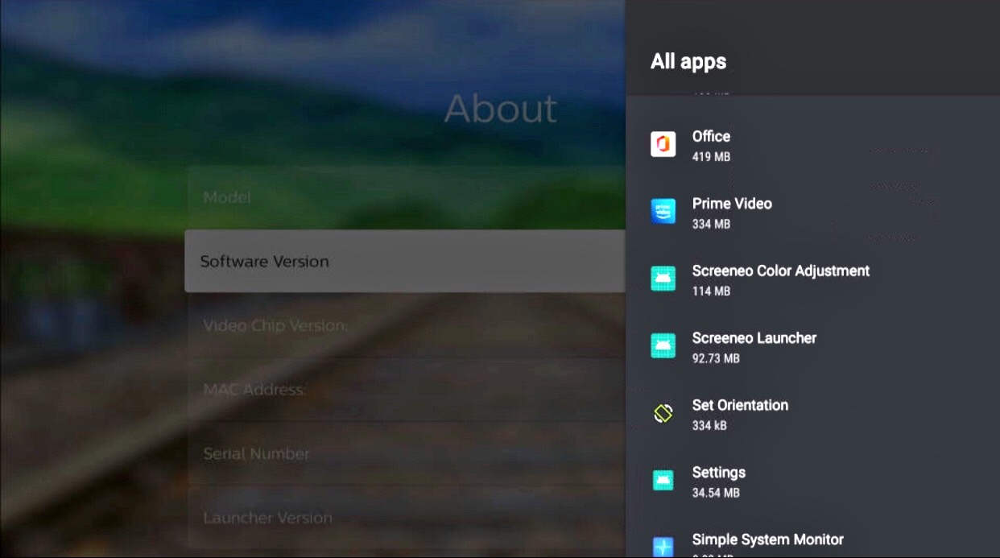Select the Video Chip Version row
Screen dimensions: 1000x558
pyautogui.click(x=404, y=325)
